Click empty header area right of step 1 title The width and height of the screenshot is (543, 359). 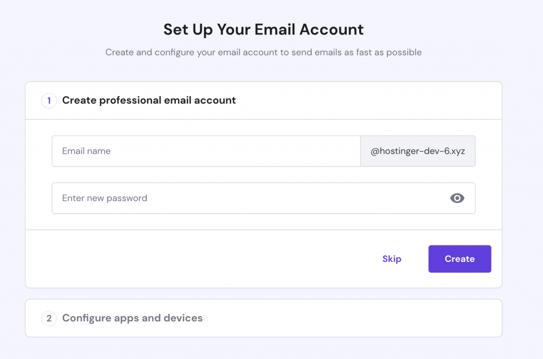(x=371, y=100)
